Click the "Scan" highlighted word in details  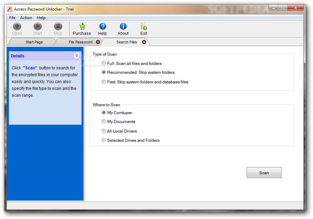[x=30, y=68]
